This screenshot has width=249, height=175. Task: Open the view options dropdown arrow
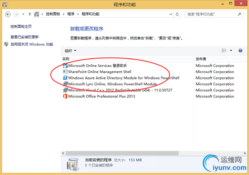231,51
